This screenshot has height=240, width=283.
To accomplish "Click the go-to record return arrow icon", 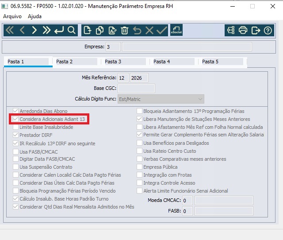I will 59,30.
